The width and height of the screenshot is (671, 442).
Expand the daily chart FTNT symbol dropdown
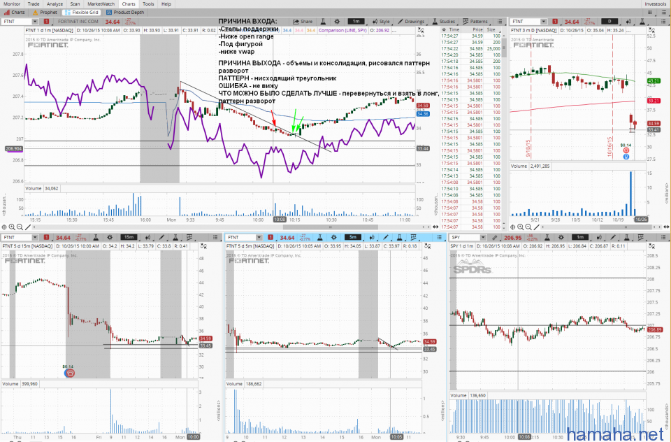click(x=544, y=22)
